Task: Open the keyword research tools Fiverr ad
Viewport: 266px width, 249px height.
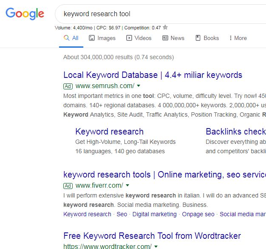Action: tap(164, 175)
